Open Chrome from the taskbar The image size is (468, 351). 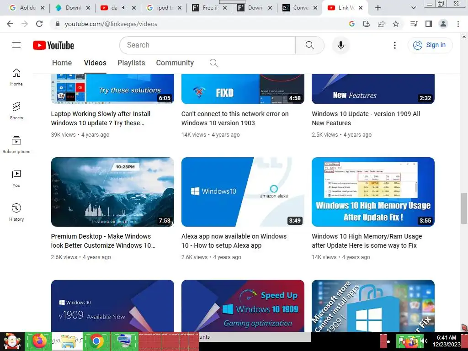click(x=96, y=341)
